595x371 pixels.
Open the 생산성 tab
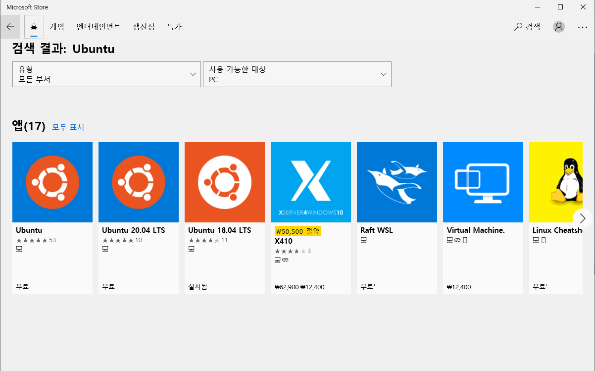[144, 27]
